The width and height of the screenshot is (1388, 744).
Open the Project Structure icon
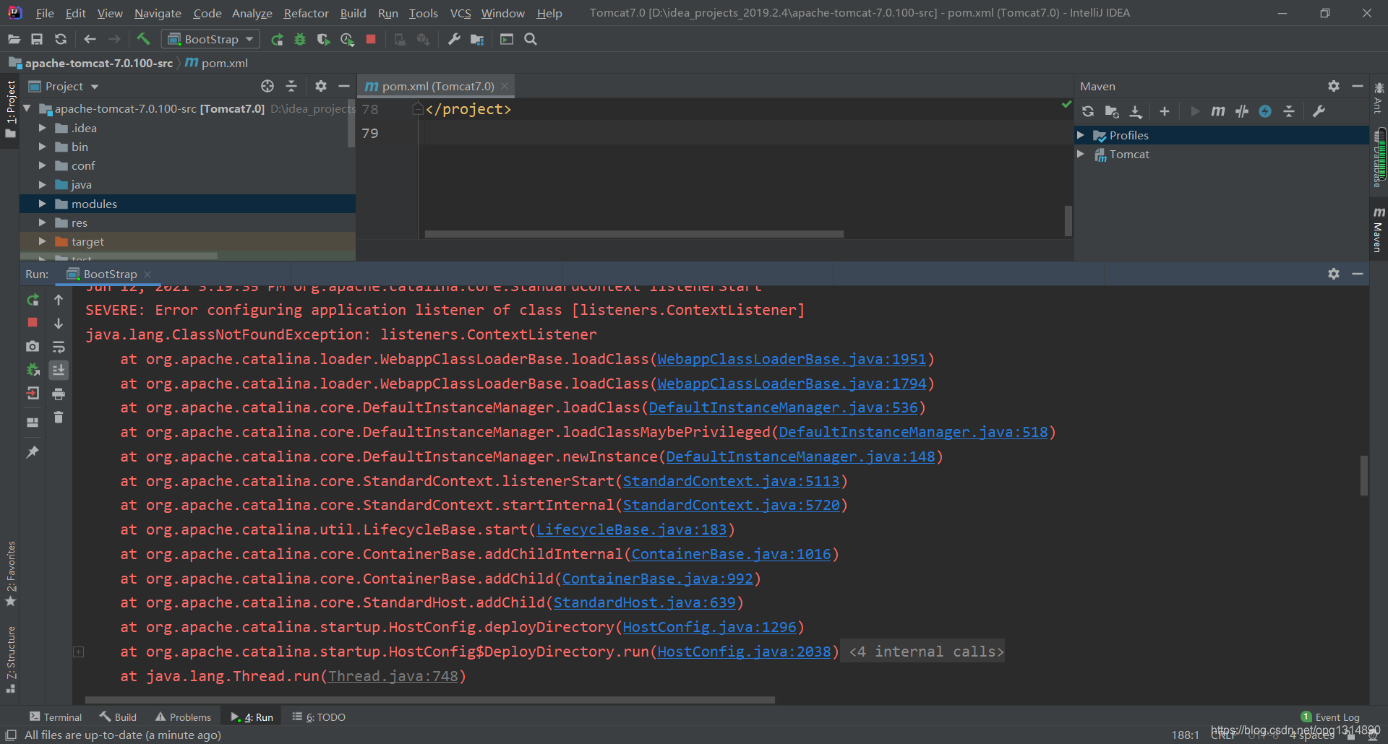tap(477, 39)
